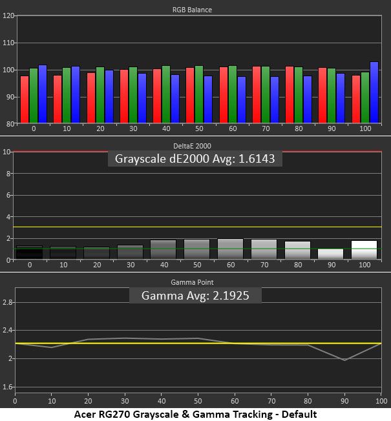Click the Gamma Point chart title
This screenshot has width=391, height=421.
click(192, 282)
